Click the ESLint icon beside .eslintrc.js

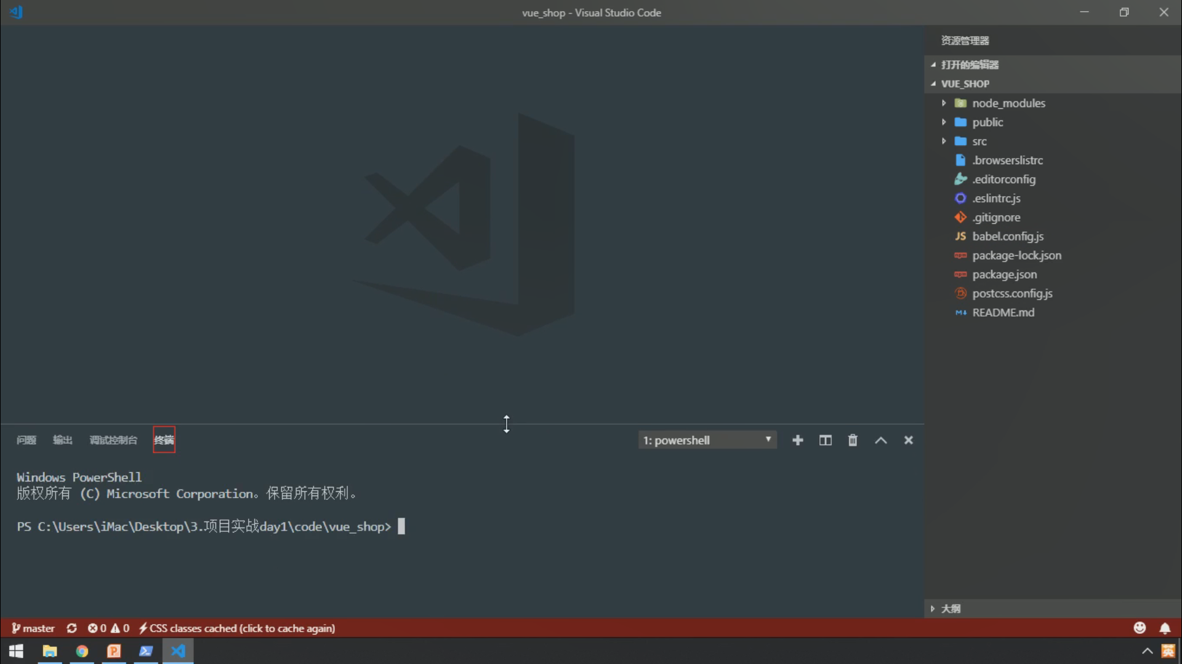pyautogui.click(x=960, y=199)
